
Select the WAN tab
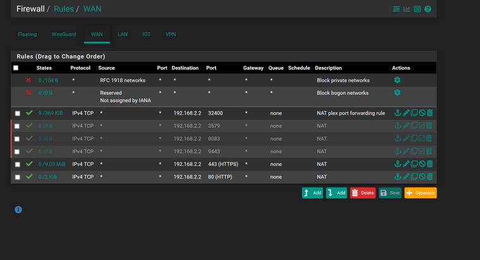pyautogui.click(x=97, y=34)
